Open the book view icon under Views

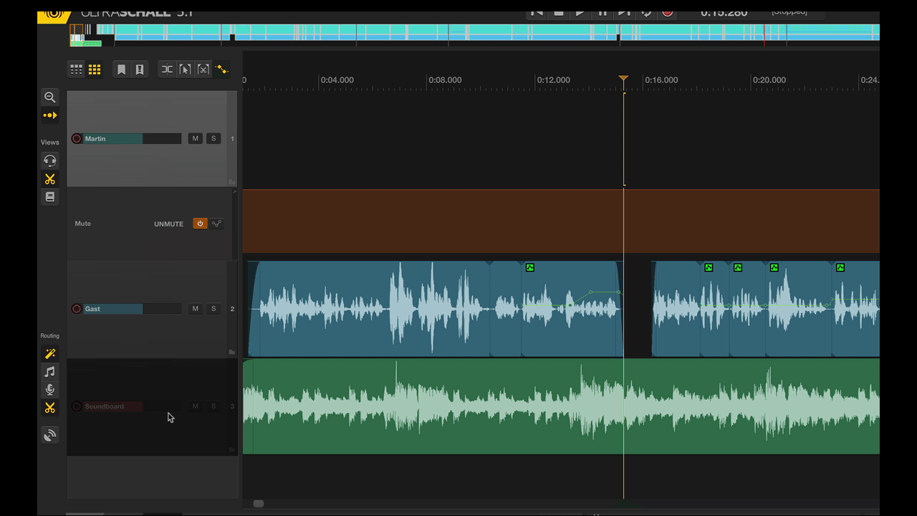tap(49, 196)
